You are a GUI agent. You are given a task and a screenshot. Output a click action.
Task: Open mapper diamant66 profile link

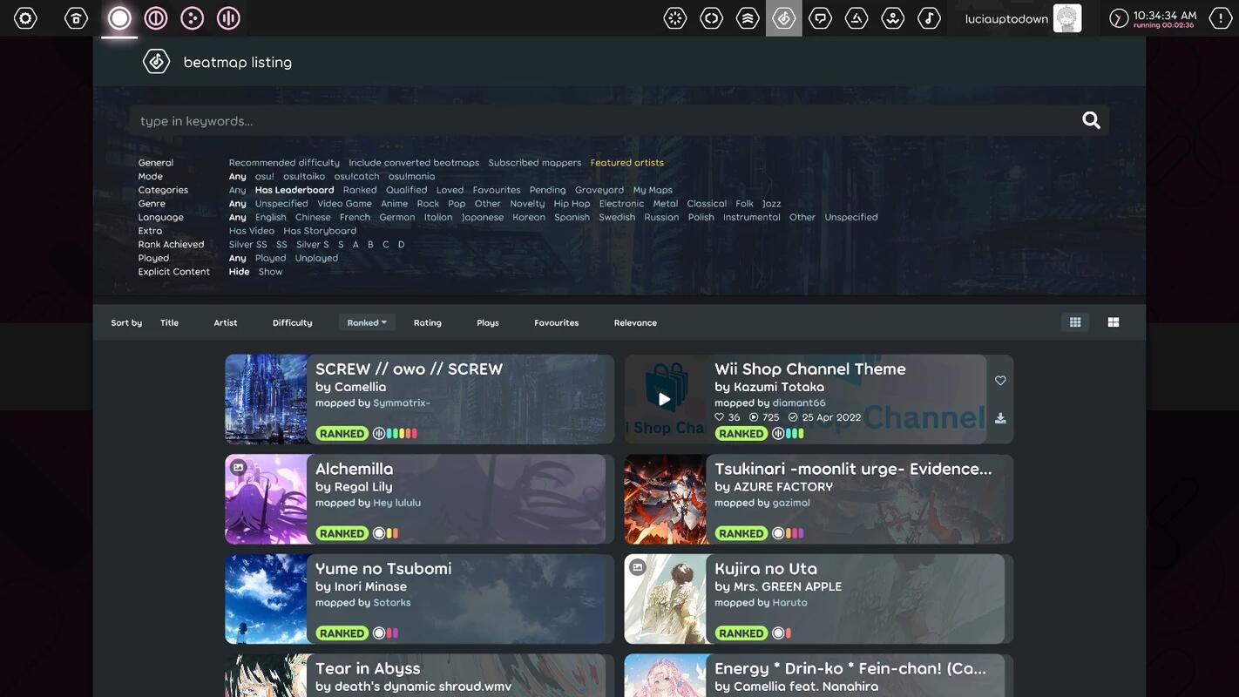pyautogui.click(x=799, y=403)
